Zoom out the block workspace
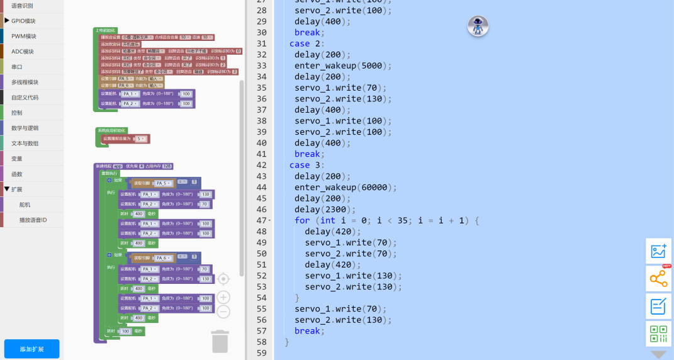The width and height of the screenshot is (674, 360). coord(223,312)
